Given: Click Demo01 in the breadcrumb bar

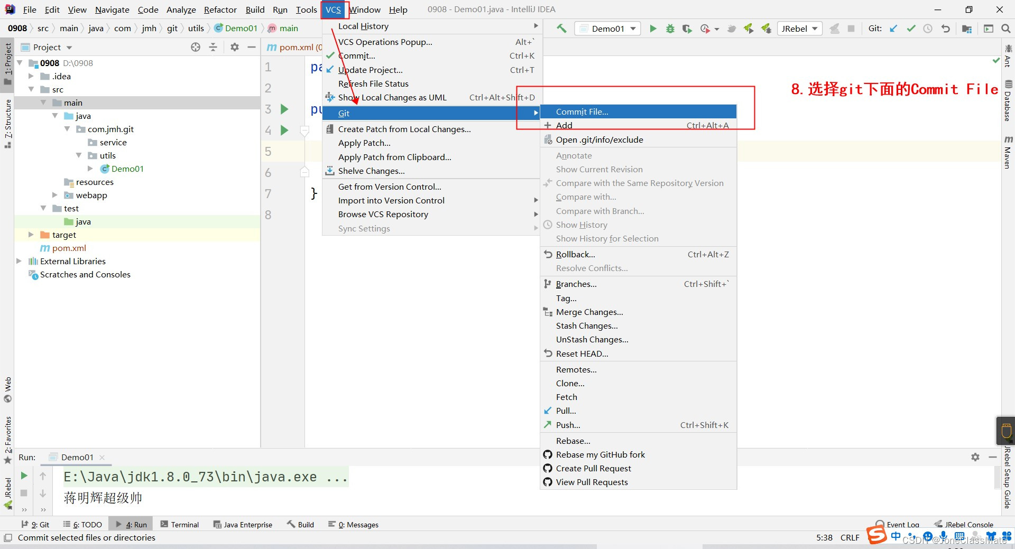Looking at the screenshot, I should coord(236,28).
